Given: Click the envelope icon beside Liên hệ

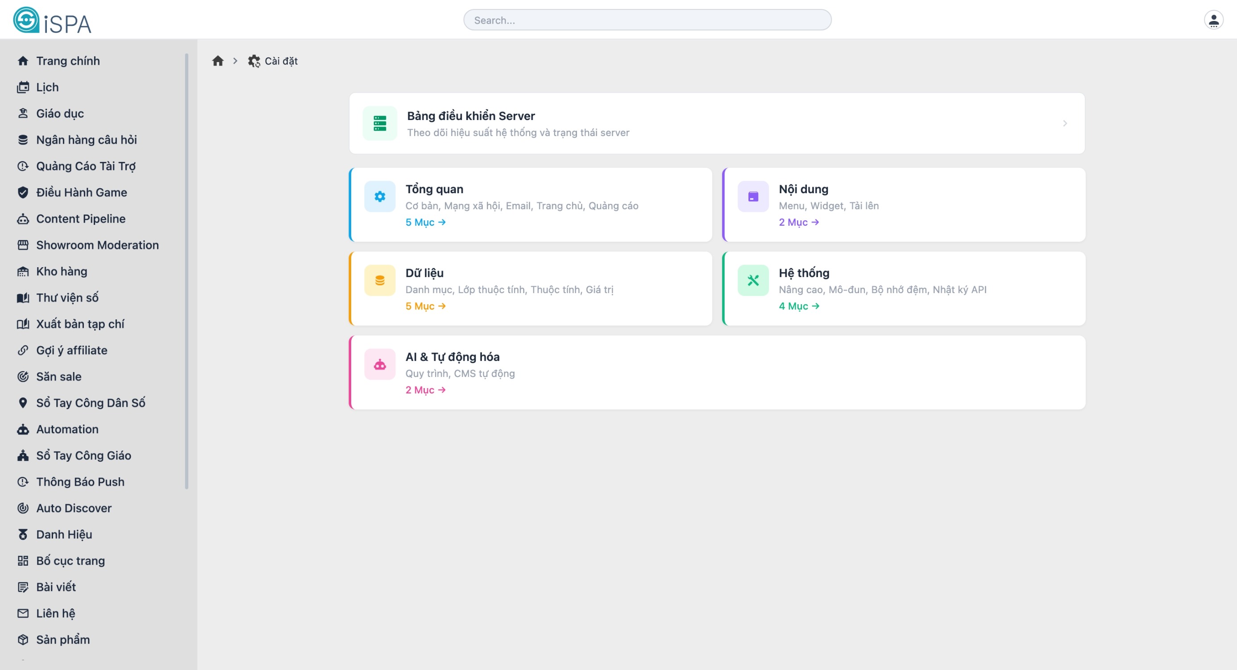Looking at the screenshot, I should [23, 613].
